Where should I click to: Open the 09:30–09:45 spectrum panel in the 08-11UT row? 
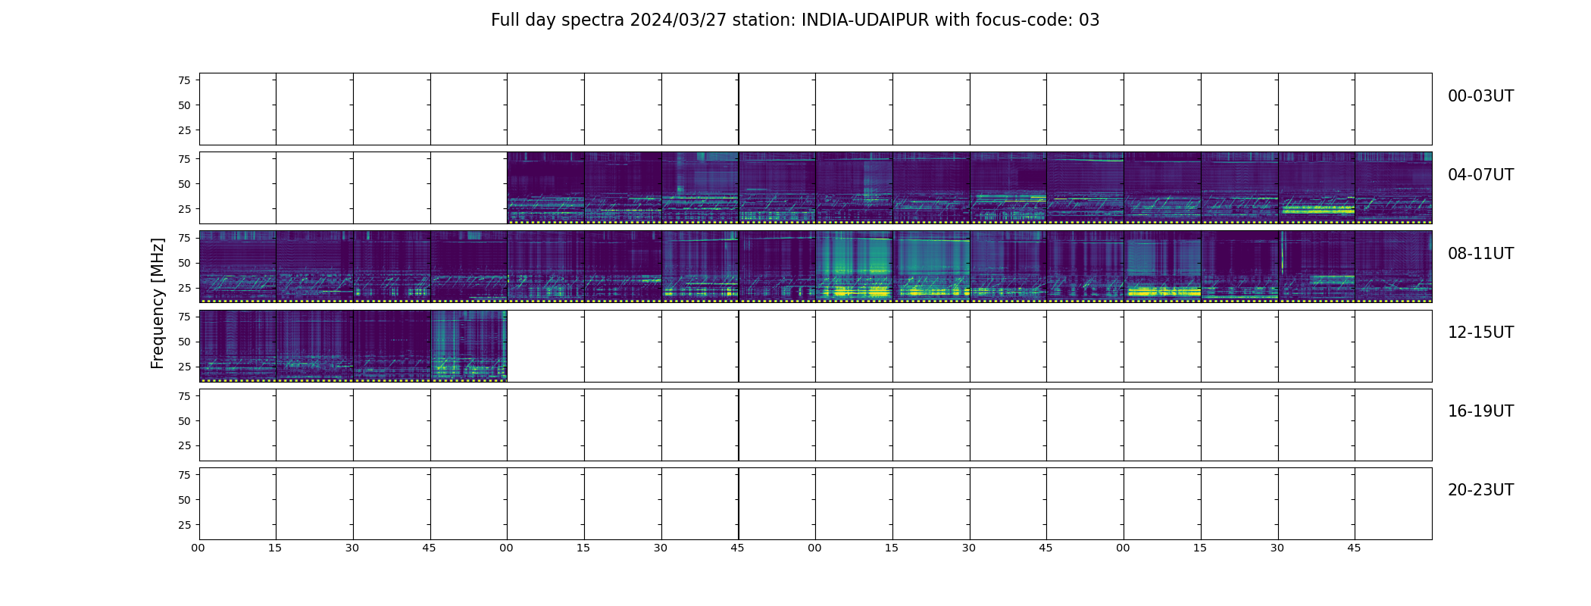[700, 267]
